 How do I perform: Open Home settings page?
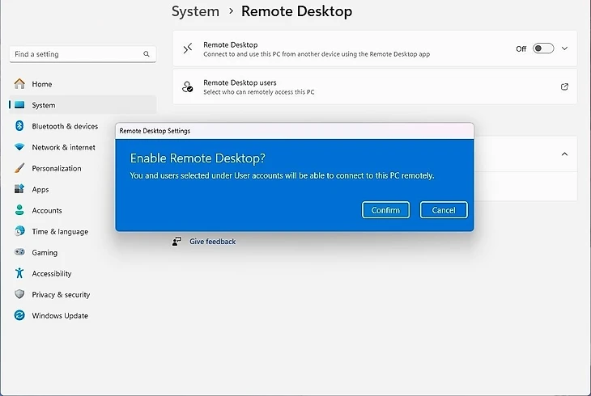83,83
